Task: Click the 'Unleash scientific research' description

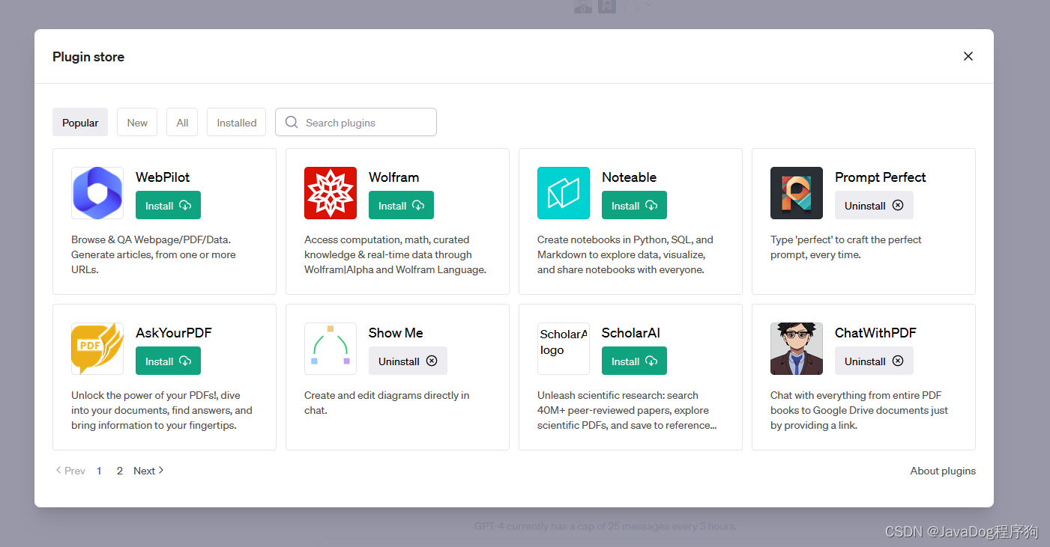Action: coord(627,410)
